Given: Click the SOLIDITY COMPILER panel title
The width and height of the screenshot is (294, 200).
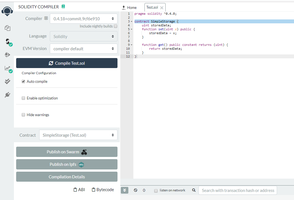Looking at the screenshot, I should [38, 7].
